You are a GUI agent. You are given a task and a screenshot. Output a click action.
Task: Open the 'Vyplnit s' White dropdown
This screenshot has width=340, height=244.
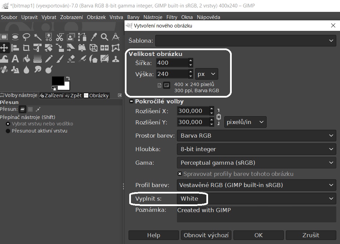click(x=256, y=199)
